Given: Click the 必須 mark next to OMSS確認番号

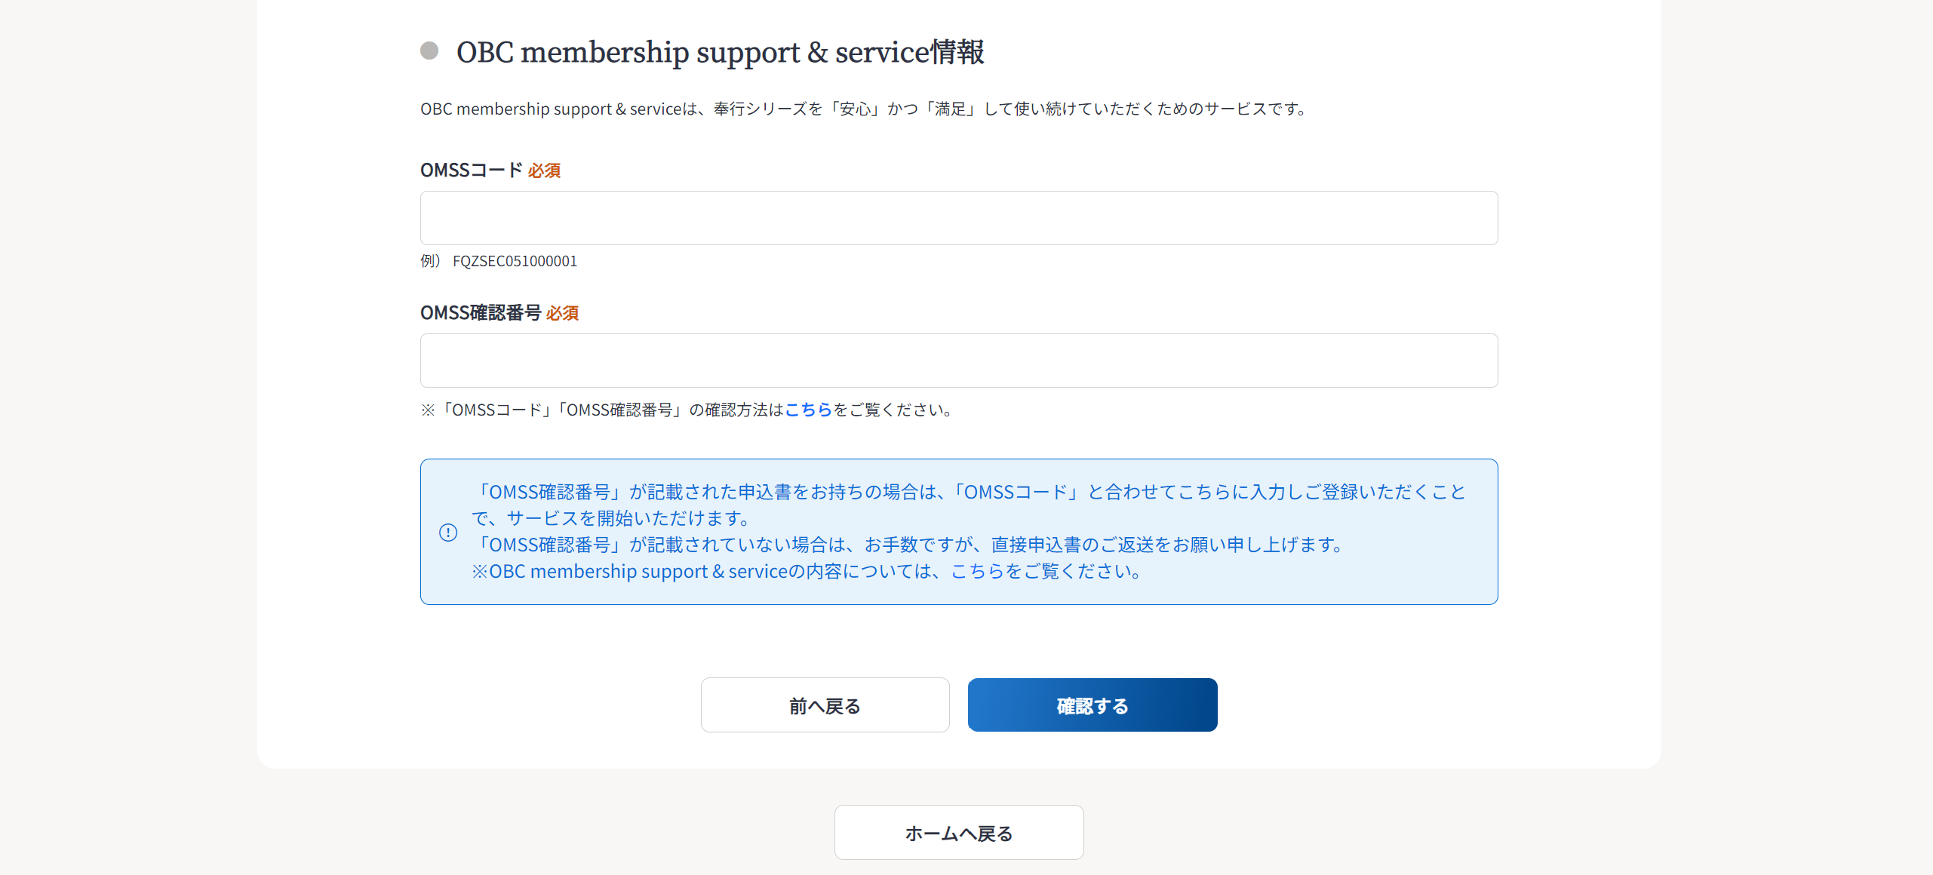Looking at the screenshot, I should point(562,314).
